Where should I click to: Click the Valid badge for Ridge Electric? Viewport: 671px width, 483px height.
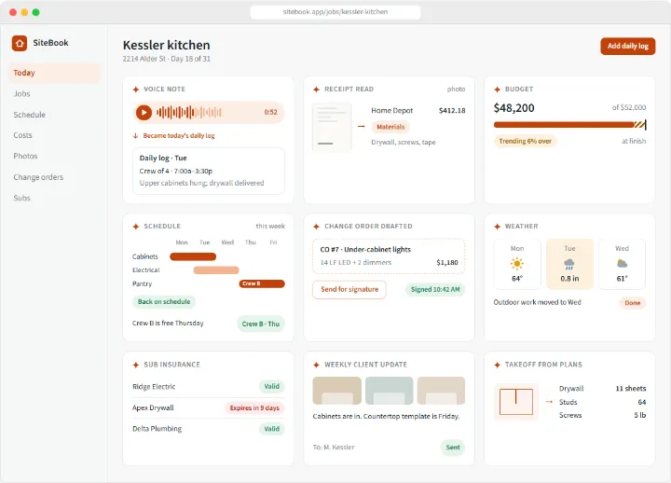pos(271,386)
